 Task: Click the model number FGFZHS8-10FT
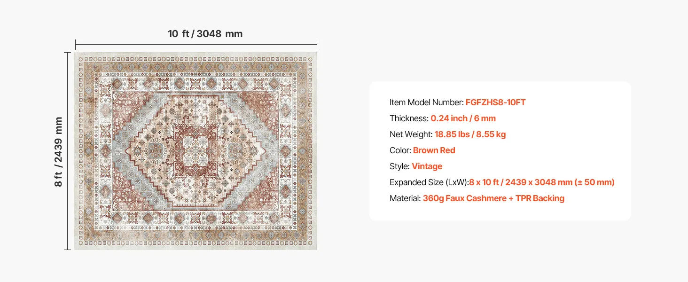pyautogui.click(x=496, y=102)
